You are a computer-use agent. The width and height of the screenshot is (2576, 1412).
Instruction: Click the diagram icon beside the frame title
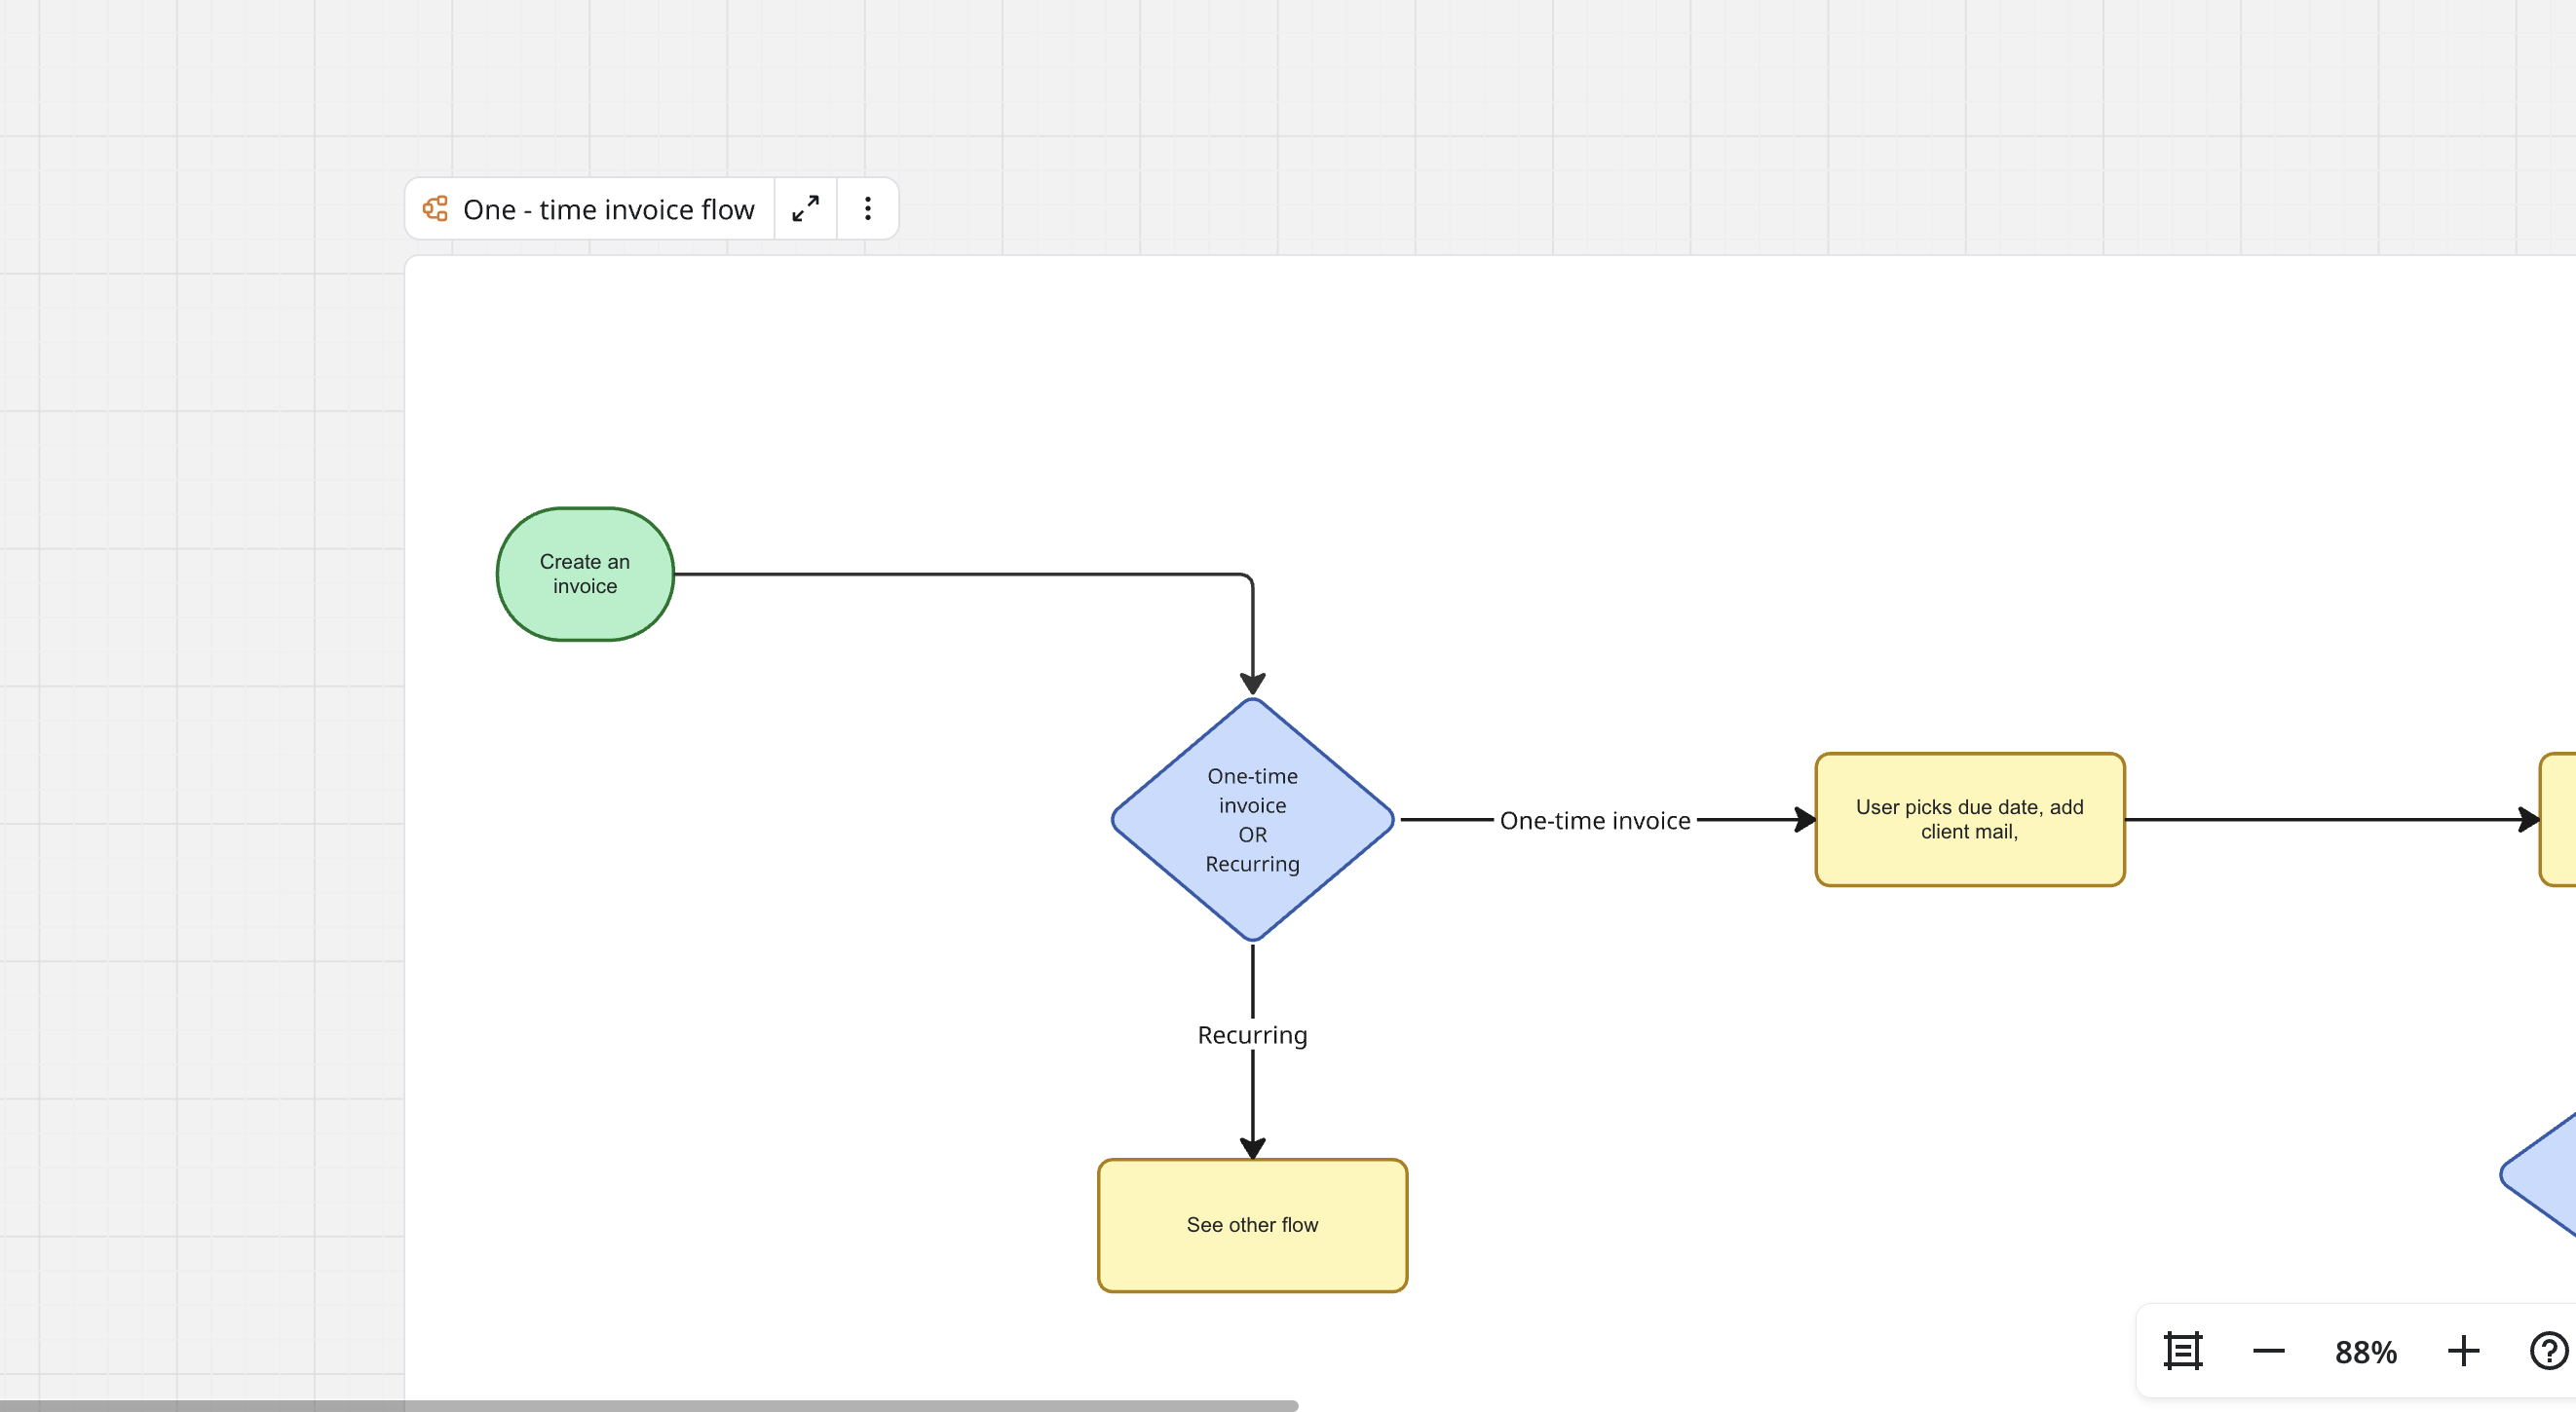click(x=435, y=208)
